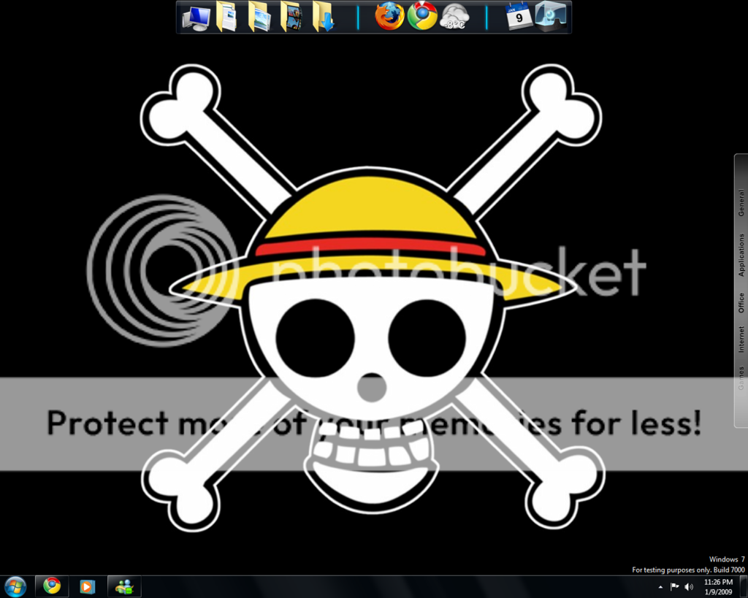Open Windows Media Player from taskbar

pyautogui.click(x=88, y=586)
